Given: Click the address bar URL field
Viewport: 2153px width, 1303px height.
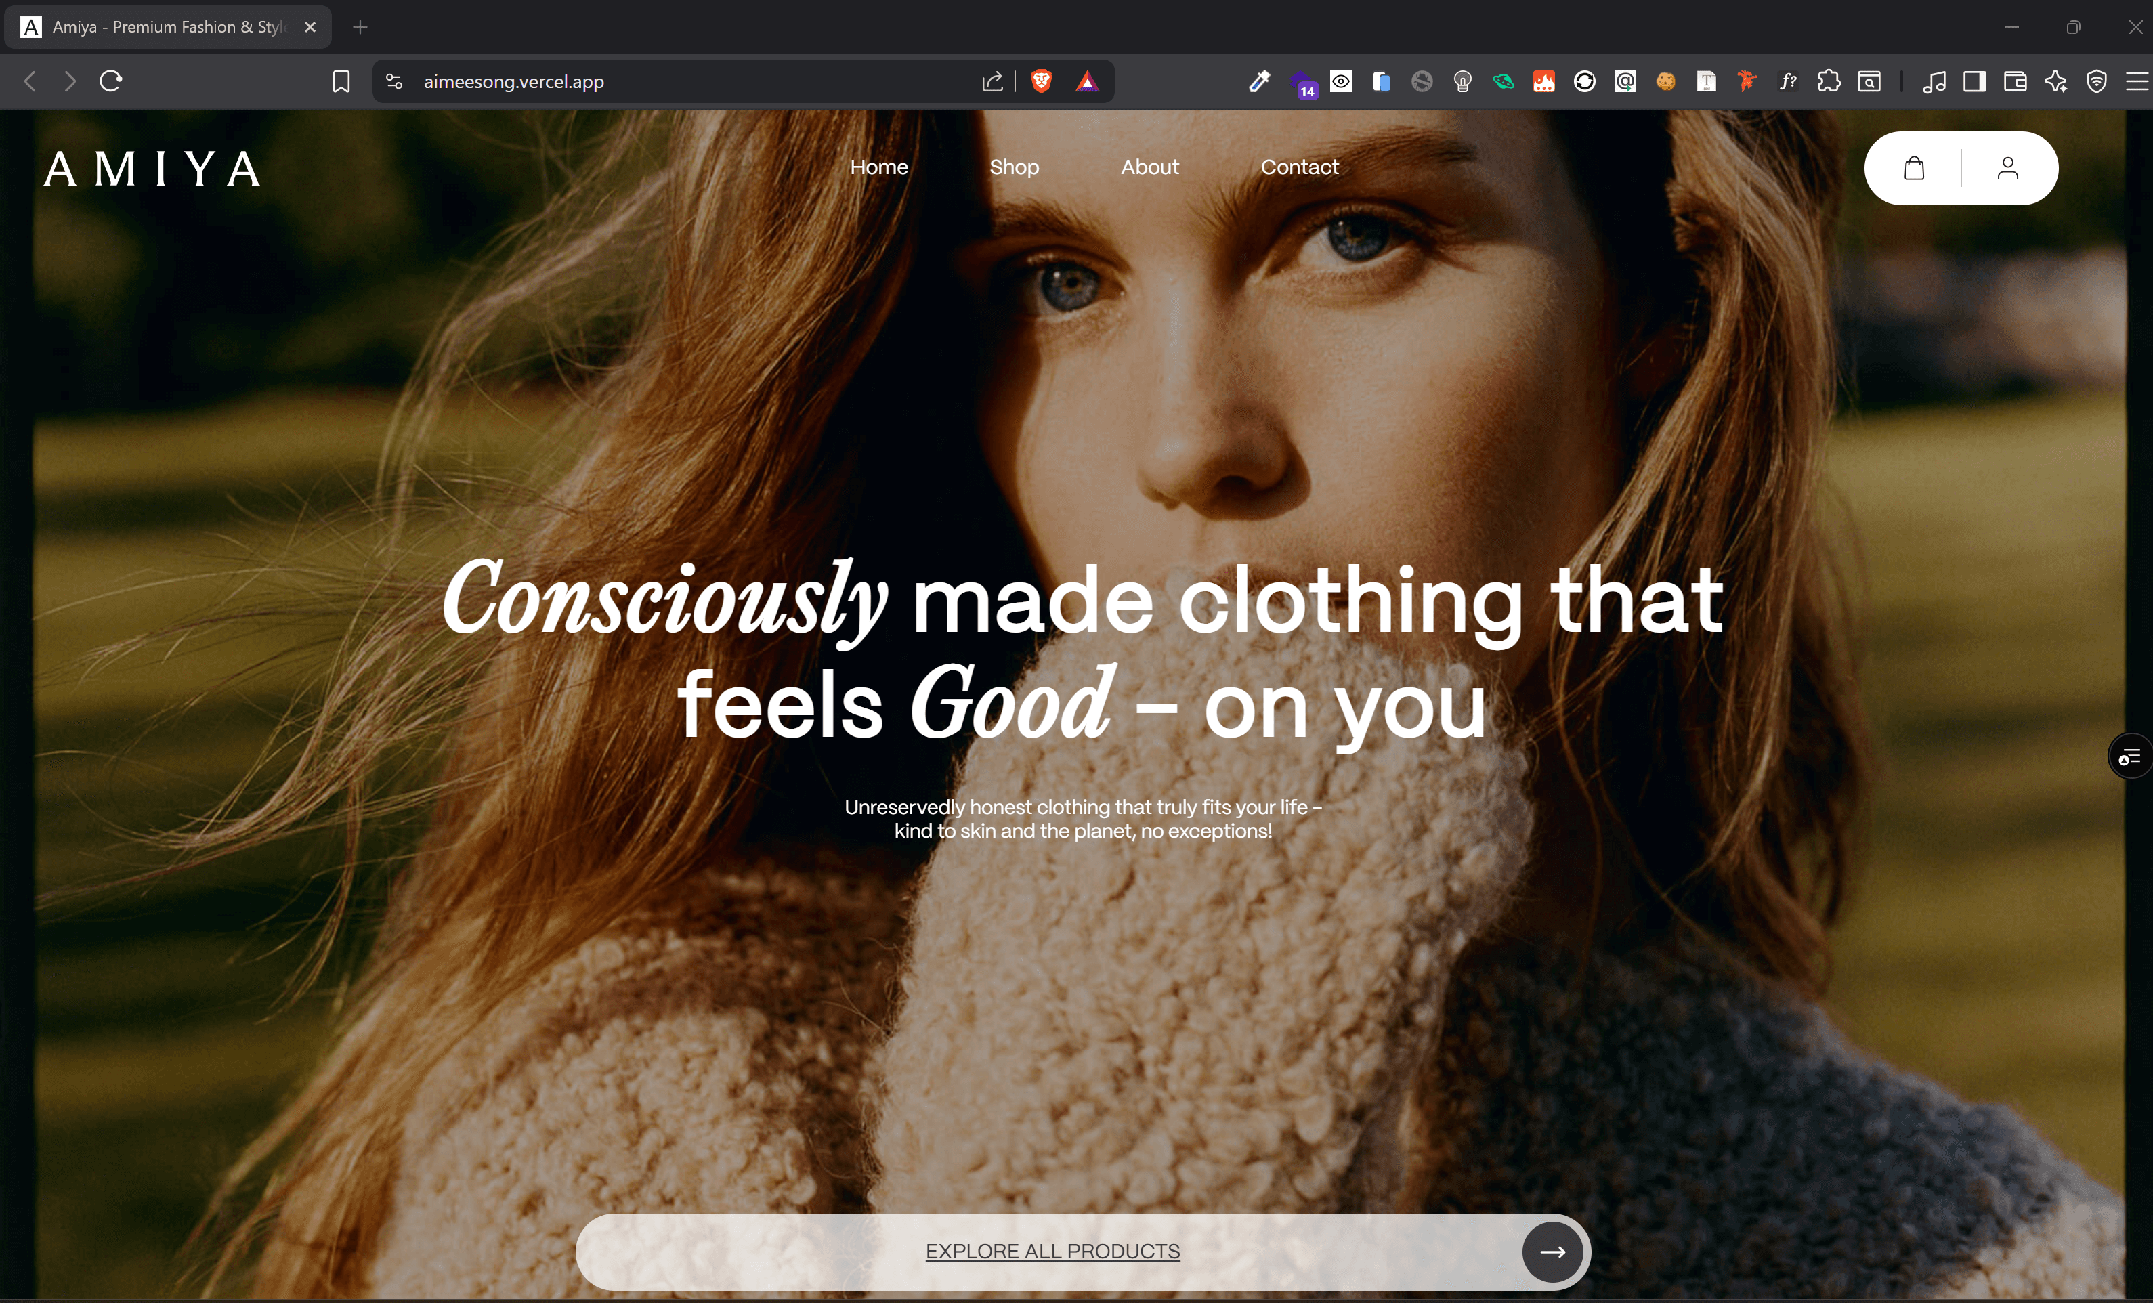Looking at the screenshot, I should [681, 81].
